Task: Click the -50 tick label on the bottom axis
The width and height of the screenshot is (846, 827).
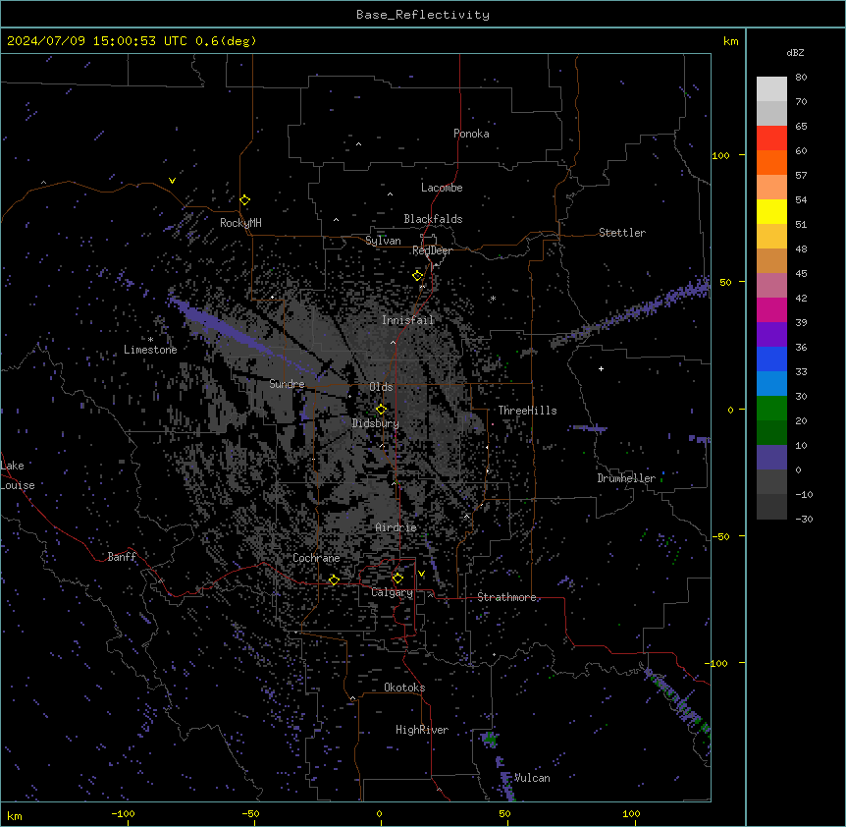Action: (x=250, y=813)
